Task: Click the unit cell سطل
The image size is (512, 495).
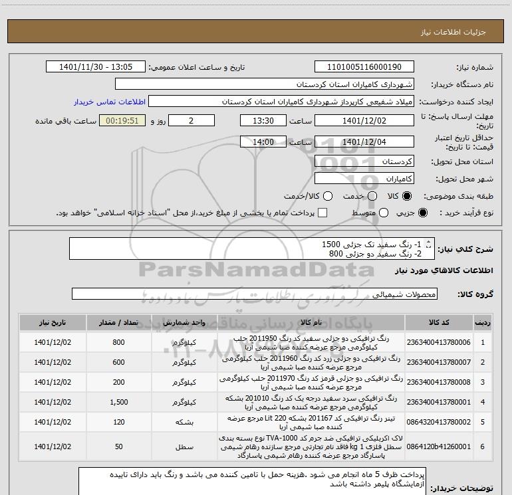Action: tap(184, 446)
